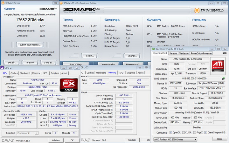Click the Bandwidth value 153.6 GB/s
Image resolution: width=229 pixels, height=143 pixels.
point(215,108)
